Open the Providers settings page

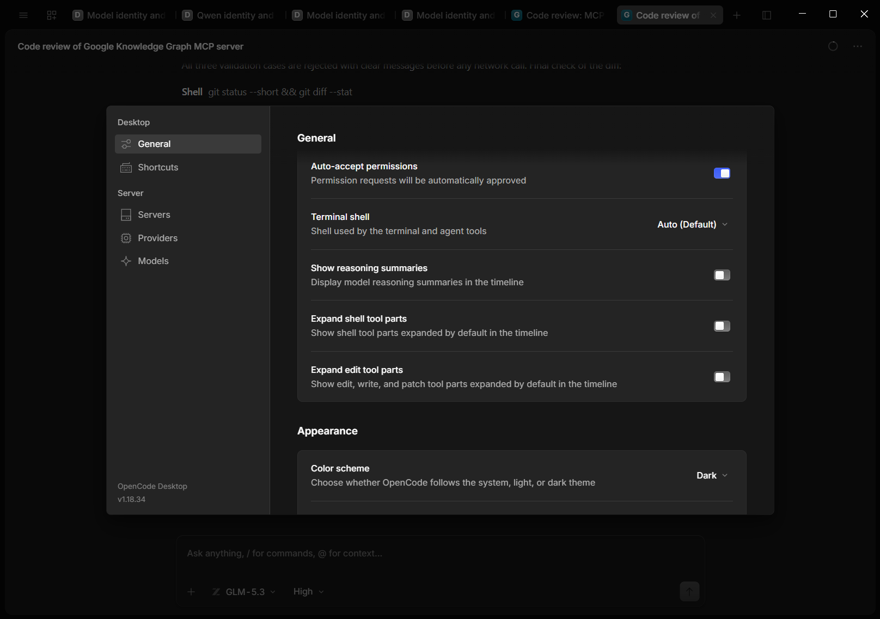(188, 238)
